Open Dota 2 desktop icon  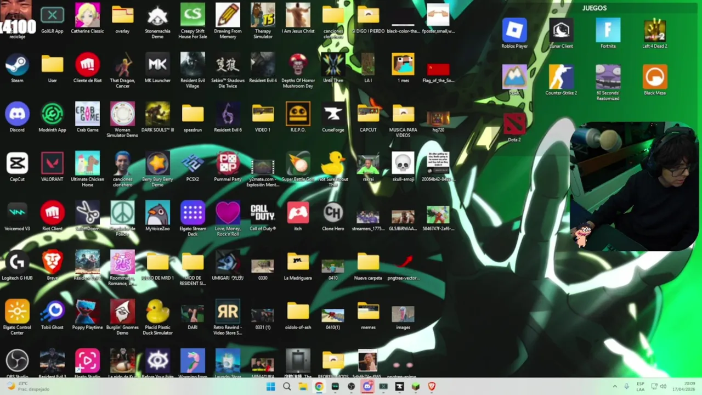[x=514, y=127]
